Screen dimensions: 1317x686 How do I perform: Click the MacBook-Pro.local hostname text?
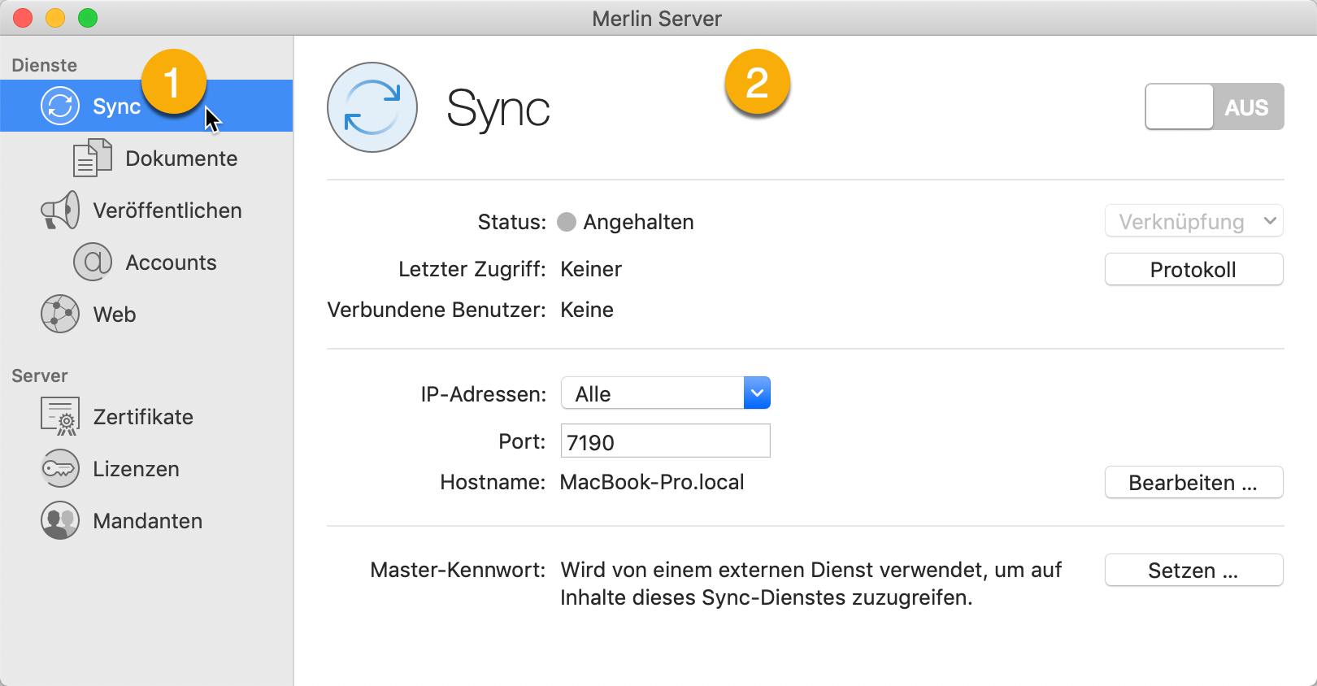(x=652, y=482)
